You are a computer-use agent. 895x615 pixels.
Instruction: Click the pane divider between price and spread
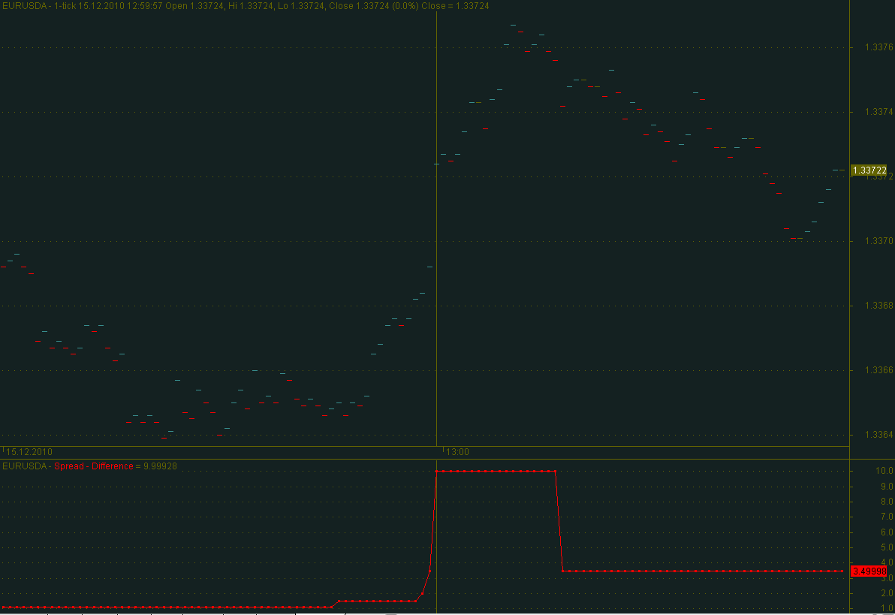424,459
